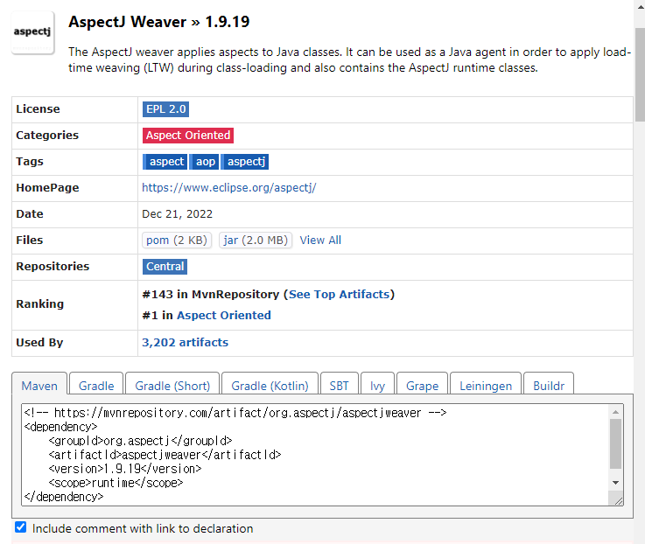Open the Aspect Oriented category badge
Screen dimensions: 645x544
coord(188,136)
